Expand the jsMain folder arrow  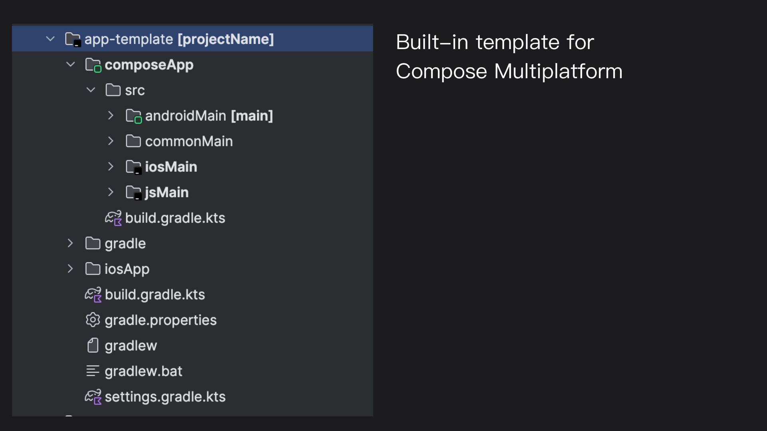click(x=111, y=192)
